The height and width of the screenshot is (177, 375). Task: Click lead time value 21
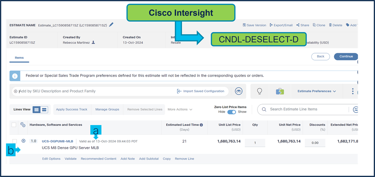tap(184, 141)
